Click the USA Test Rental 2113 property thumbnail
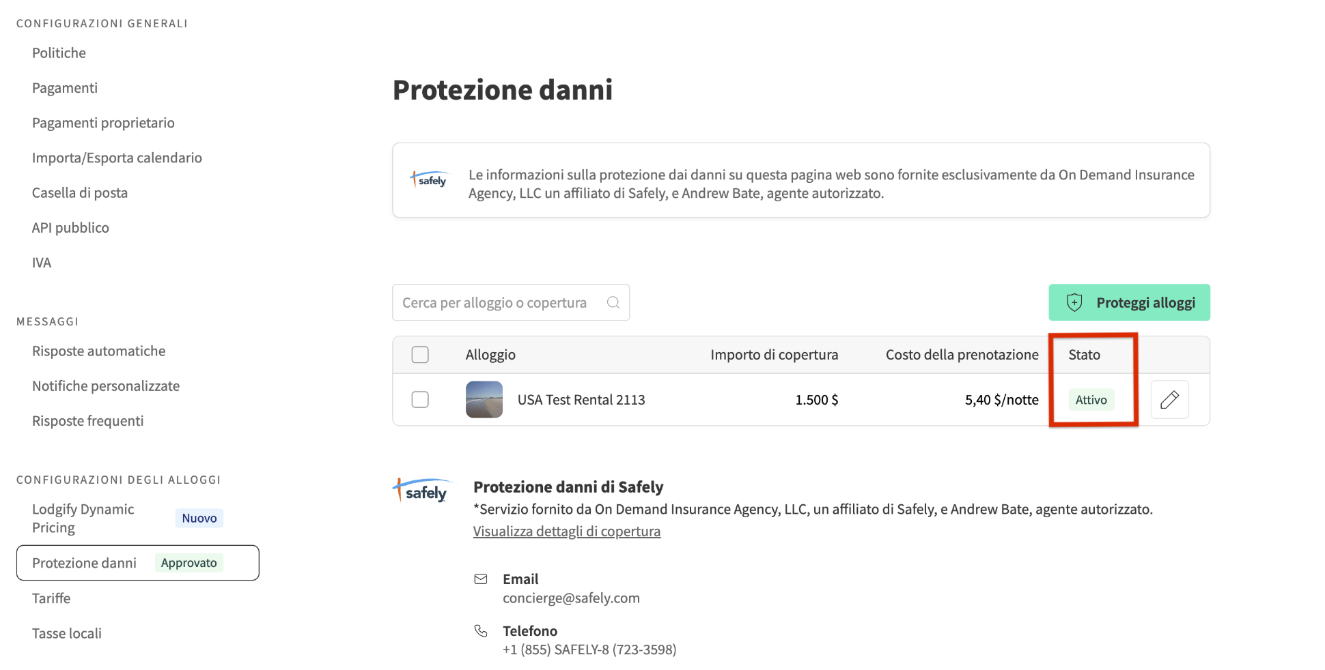Screen dimensions: 1325x670 pos(484,399)
